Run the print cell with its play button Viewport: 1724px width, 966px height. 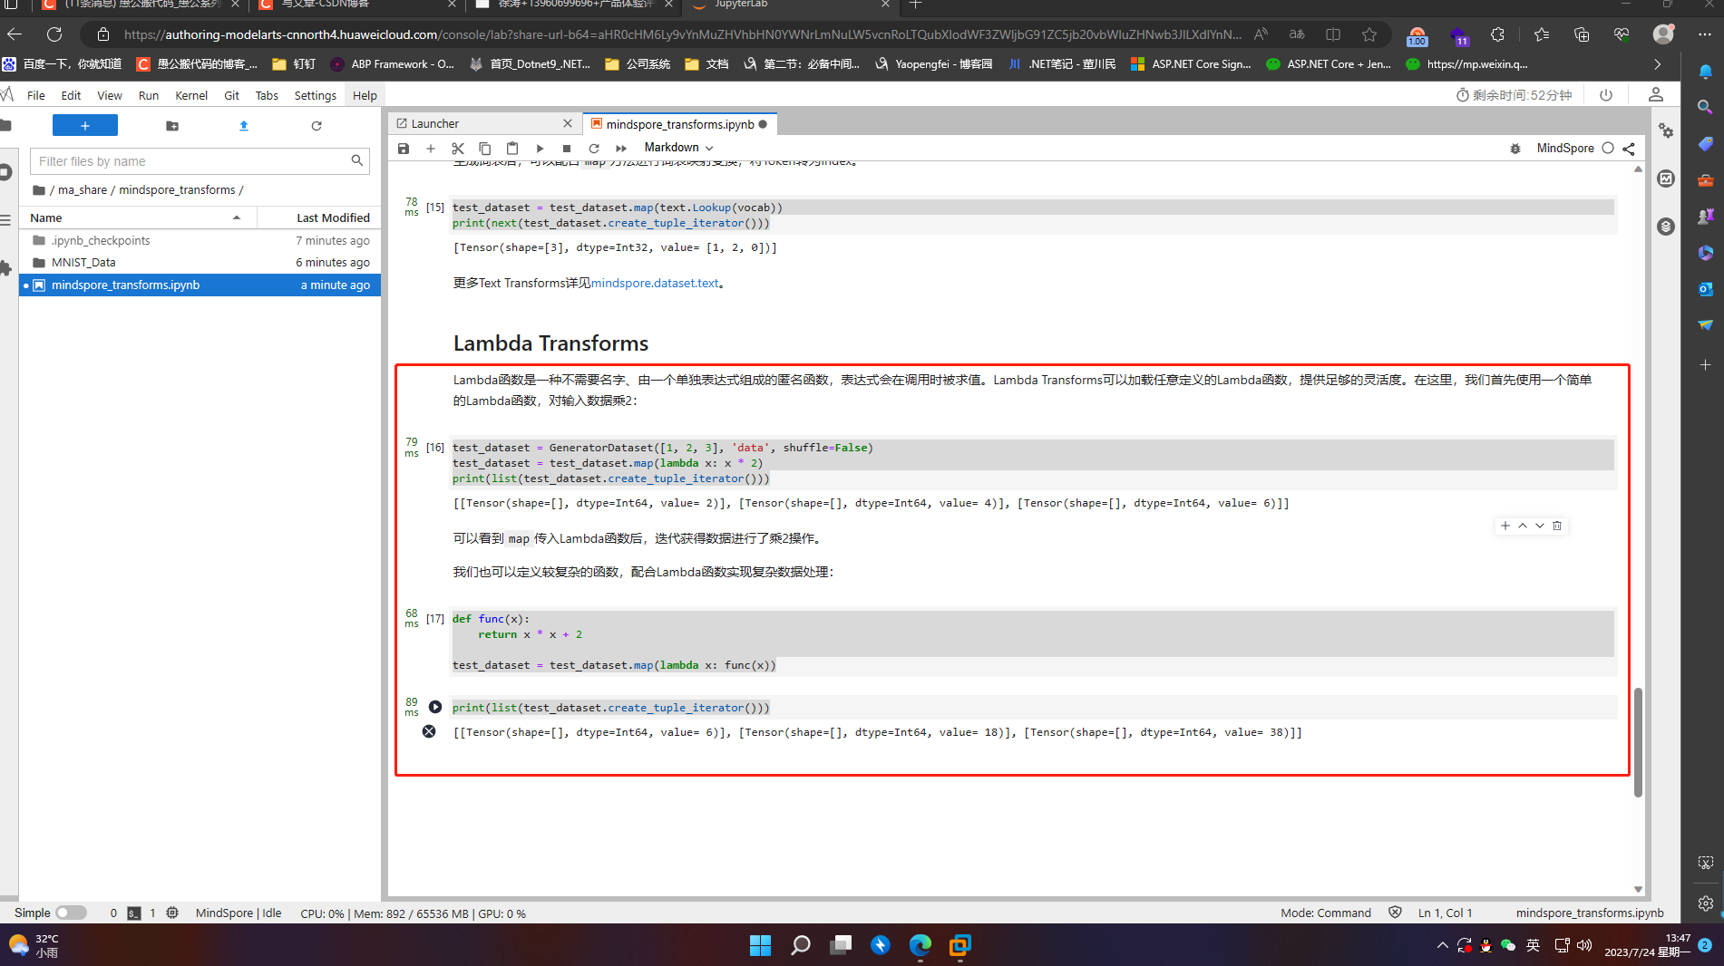click(435, 707)
